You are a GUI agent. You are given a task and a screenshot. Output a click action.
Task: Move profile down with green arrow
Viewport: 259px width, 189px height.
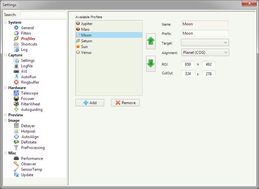pos(151,64)
